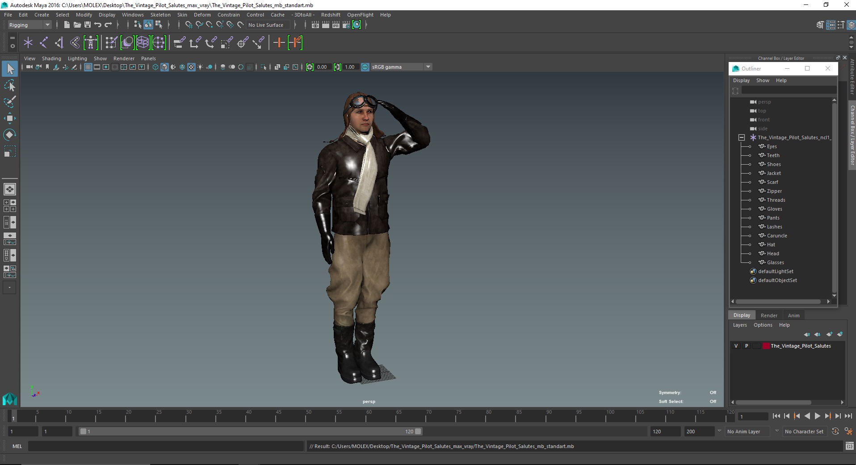The image size is (856, 465).
Task: Switch to the Render layer tab
Action: 769,315
